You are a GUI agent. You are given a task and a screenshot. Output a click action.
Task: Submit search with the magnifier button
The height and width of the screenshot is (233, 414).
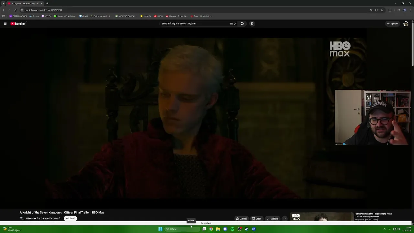coord(242,24)
